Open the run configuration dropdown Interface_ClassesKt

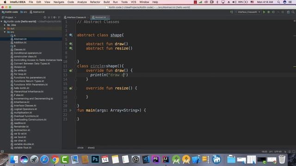pos(248,12)
